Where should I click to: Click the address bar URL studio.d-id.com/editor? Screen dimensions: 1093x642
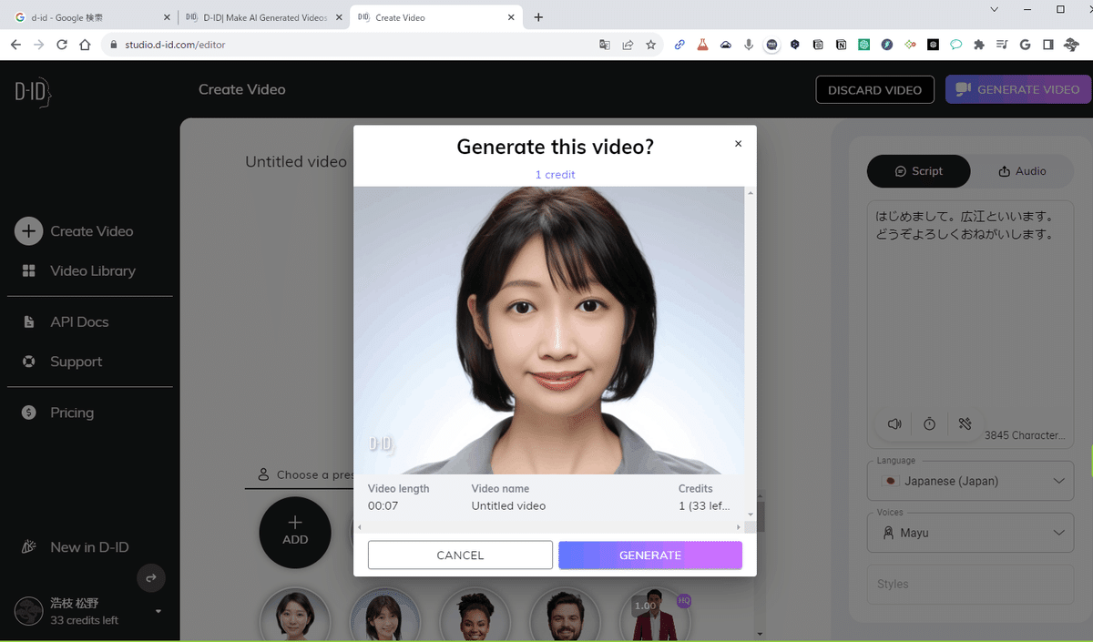(175, 45)
